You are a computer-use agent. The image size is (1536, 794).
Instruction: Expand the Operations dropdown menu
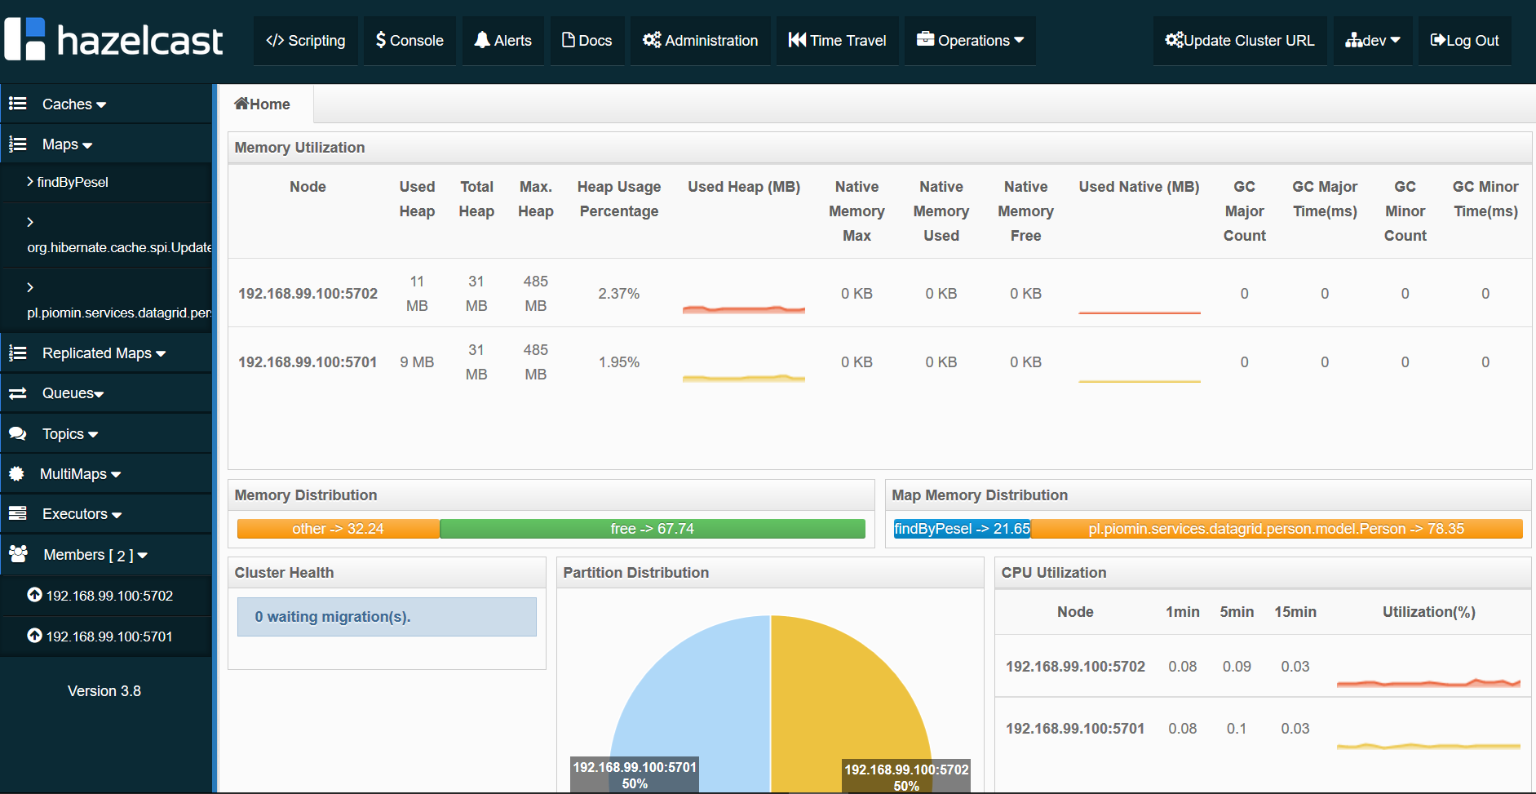click(x=970, y=41)
